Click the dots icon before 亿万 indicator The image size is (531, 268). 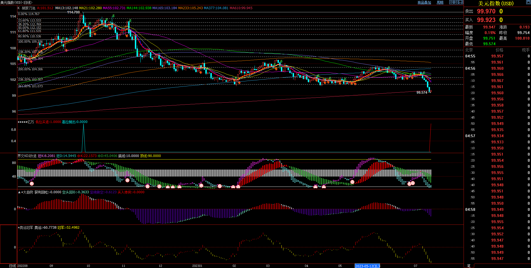coord(22,122)
